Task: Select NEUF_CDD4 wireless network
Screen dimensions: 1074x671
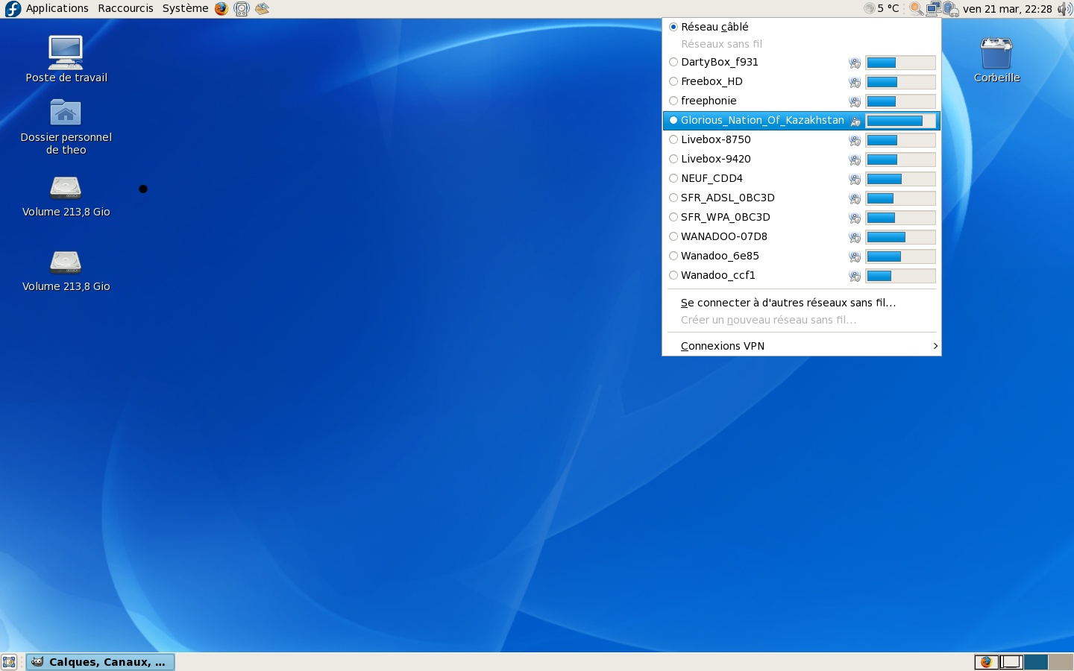Action: [801, 178]
